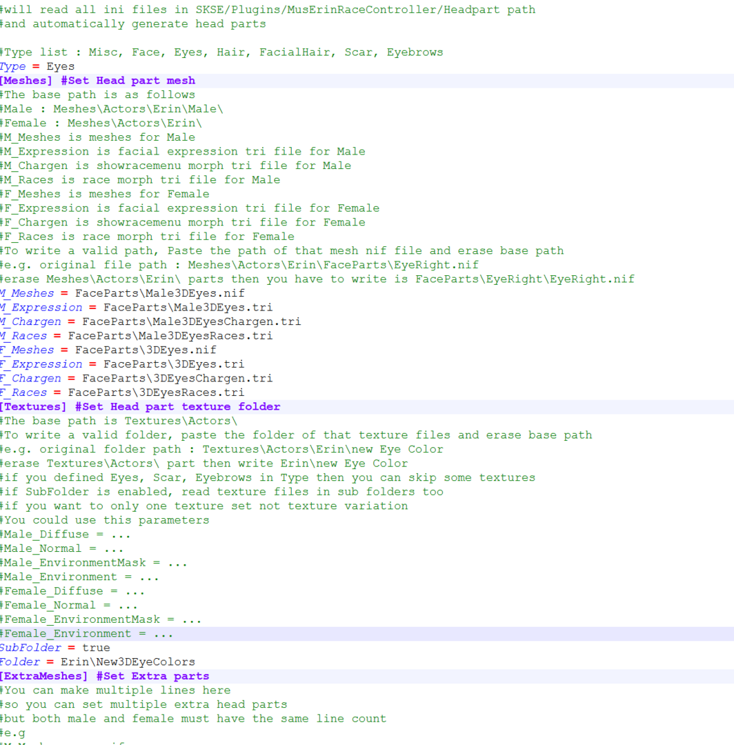Click the "#Male_Environment = ..." line

pos(79,577)
